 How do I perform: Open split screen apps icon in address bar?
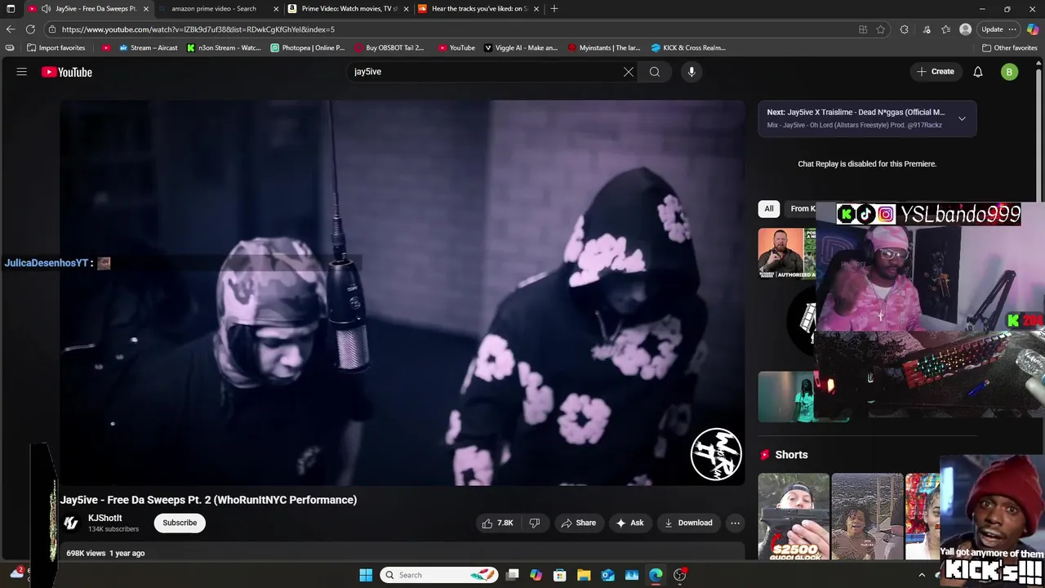pos(863,29)
